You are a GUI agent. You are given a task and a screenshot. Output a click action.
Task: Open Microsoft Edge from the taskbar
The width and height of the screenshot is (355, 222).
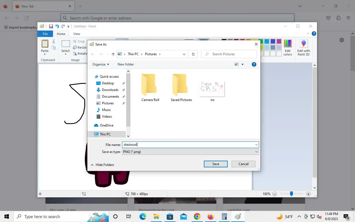pyautogui.click(x=143, y=216)
